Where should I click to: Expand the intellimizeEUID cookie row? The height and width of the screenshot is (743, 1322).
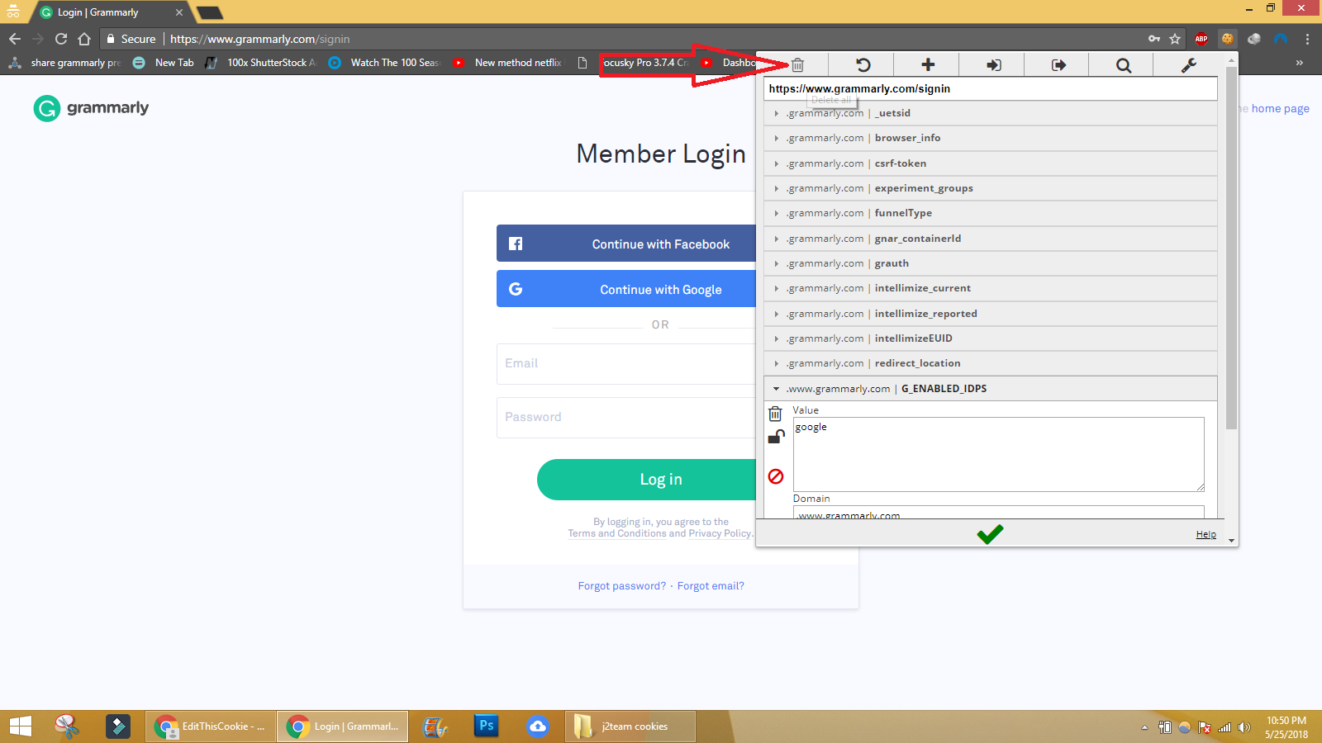coord(991,338)
